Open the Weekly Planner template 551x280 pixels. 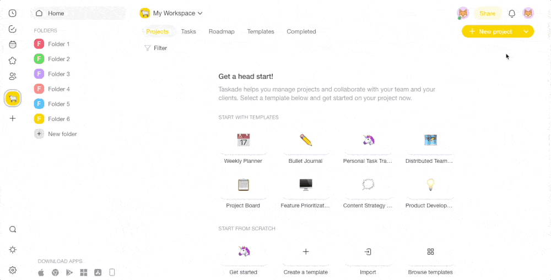[x=243, y=145]
